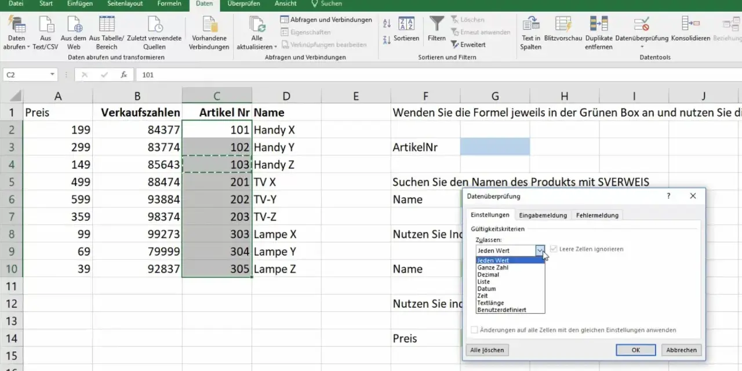Open Abfragen und Verbindungen pane
742x371 pixels.
click(326, 20)
